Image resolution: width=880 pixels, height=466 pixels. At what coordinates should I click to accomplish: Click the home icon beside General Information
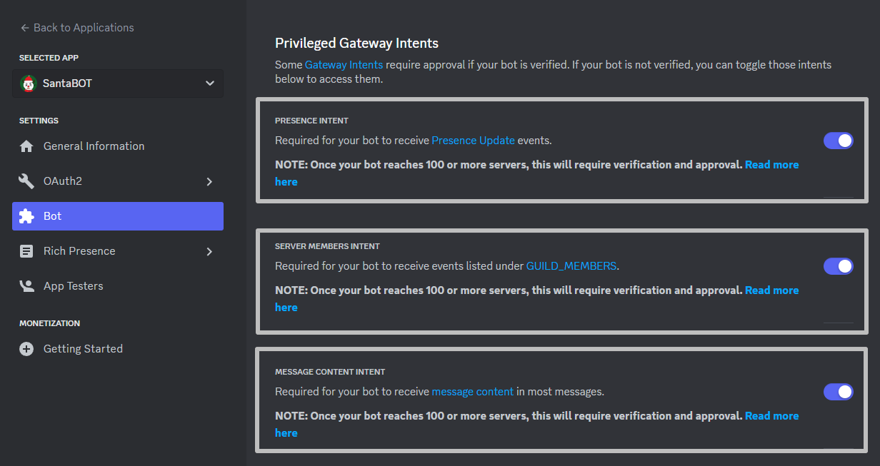pyautogui.click(x=26, y=146)
